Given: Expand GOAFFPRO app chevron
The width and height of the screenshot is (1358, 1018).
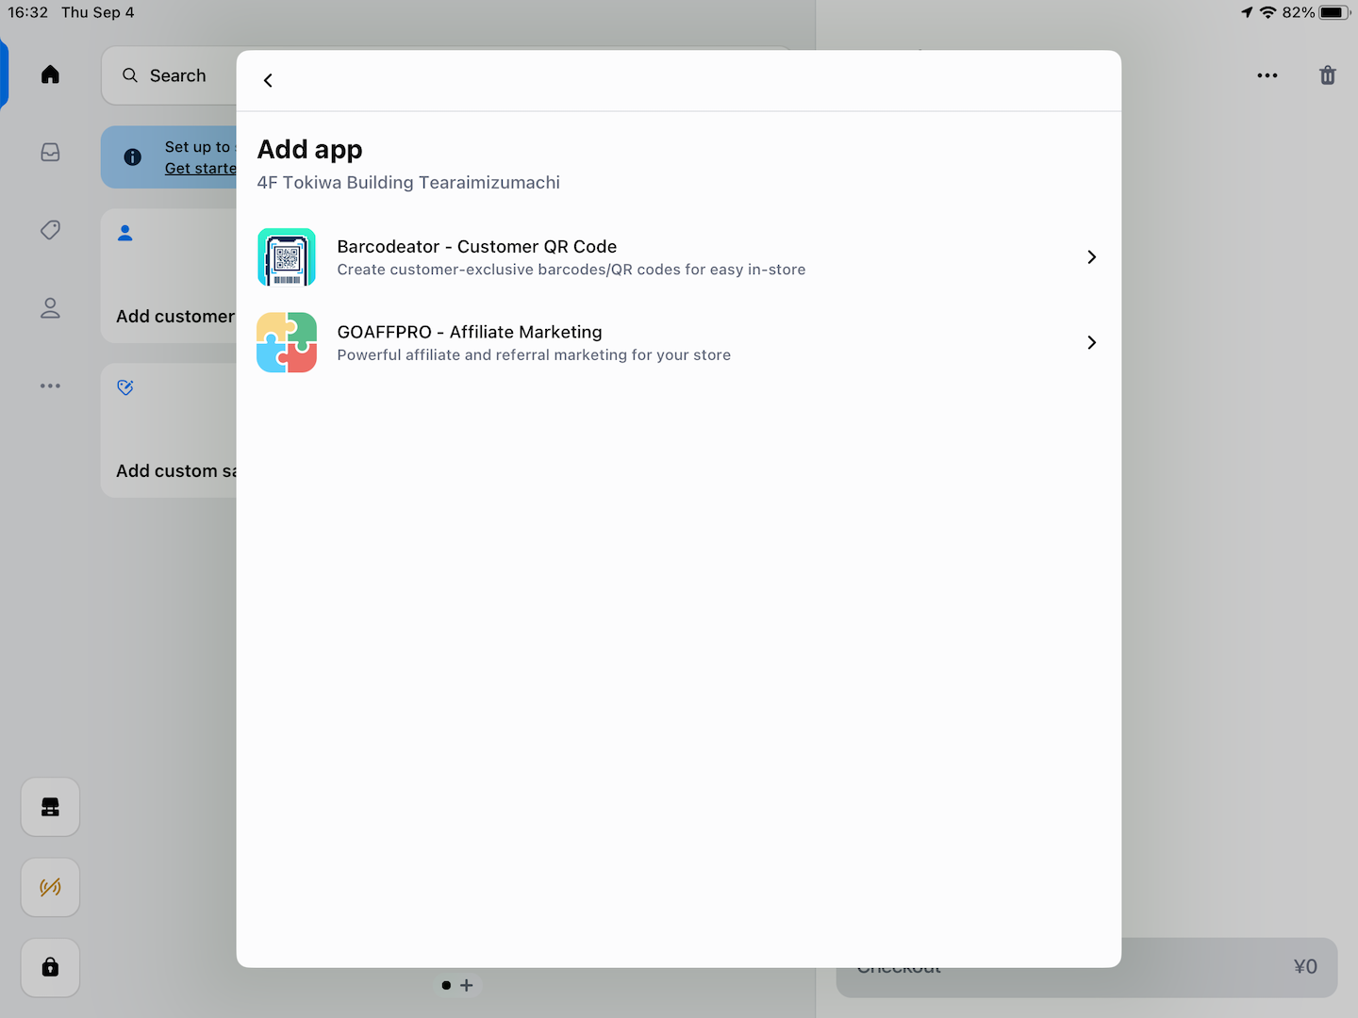Looking at the screenshot, I should pyautogui.click(x=1091, y=342).
